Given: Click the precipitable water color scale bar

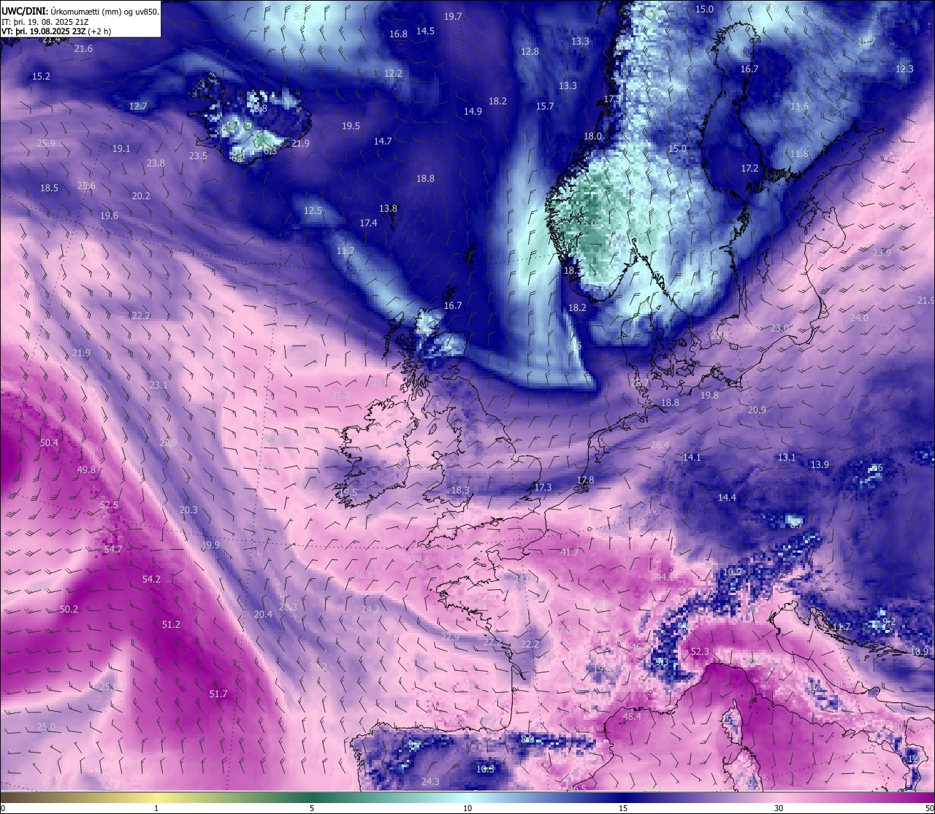Looking at the screenshot, I should coord(467,797).
